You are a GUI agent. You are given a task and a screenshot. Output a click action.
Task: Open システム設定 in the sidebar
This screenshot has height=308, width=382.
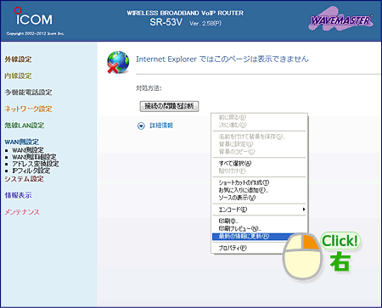tap(24, 179)
